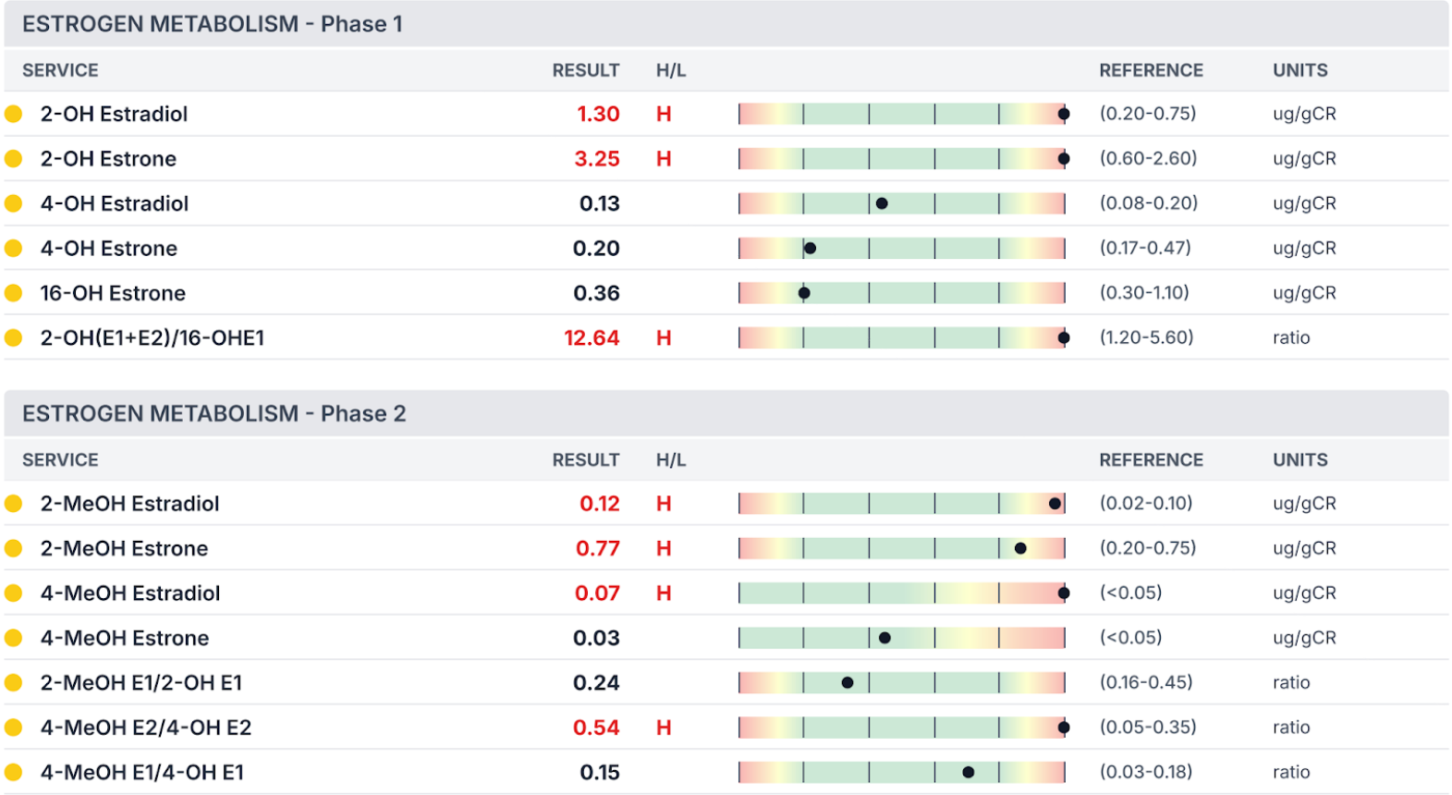Click the yellow dot beside 4-MeOH Estrone
The image size is (1452, 795).
click(x=14, y=638)
